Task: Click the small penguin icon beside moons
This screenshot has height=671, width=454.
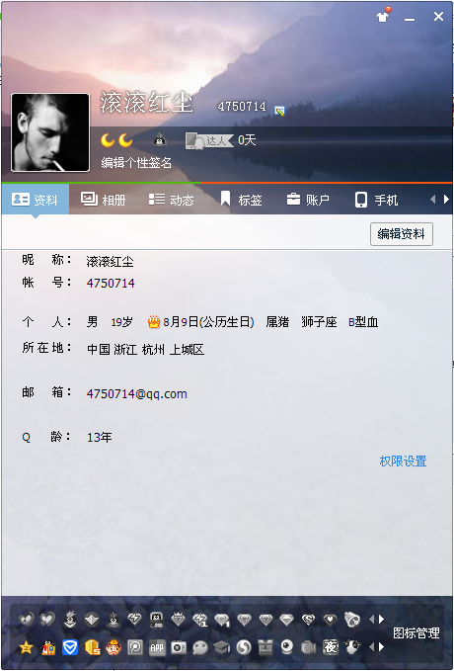Action: 160,140
